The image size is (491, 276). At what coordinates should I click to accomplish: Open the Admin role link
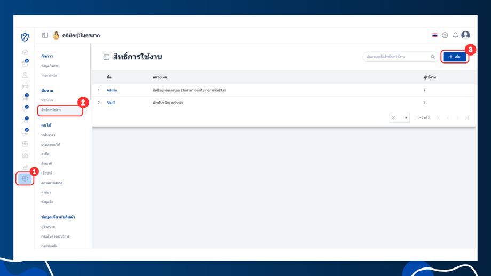112,90
